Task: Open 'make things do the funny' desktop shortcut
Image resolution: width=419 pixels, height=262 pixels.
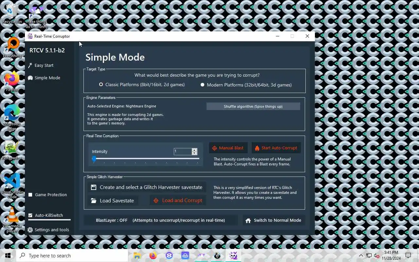Action: click(x=37, y=16)
